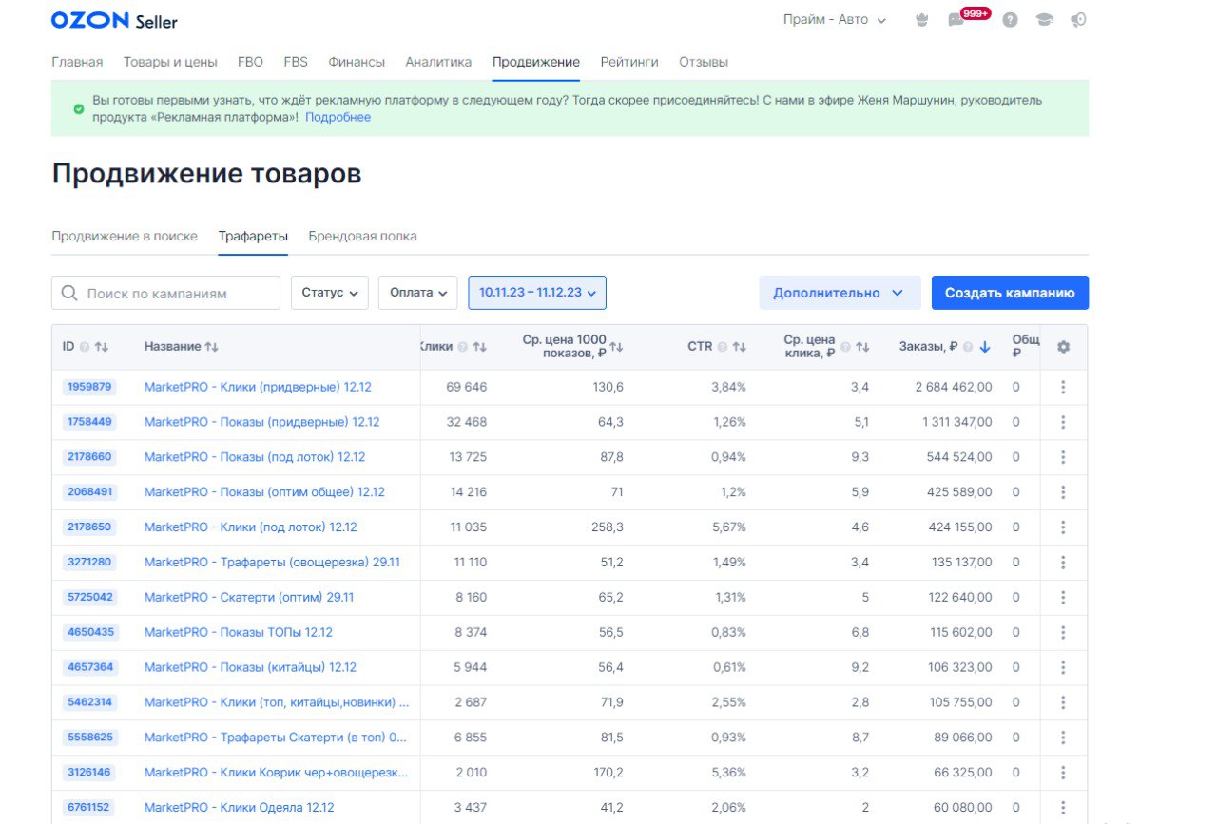The width and height of the screenshot is (1217, 824).
Task: Sort by Ср. цена 1000 показов arrows
Action: [616, 347]
